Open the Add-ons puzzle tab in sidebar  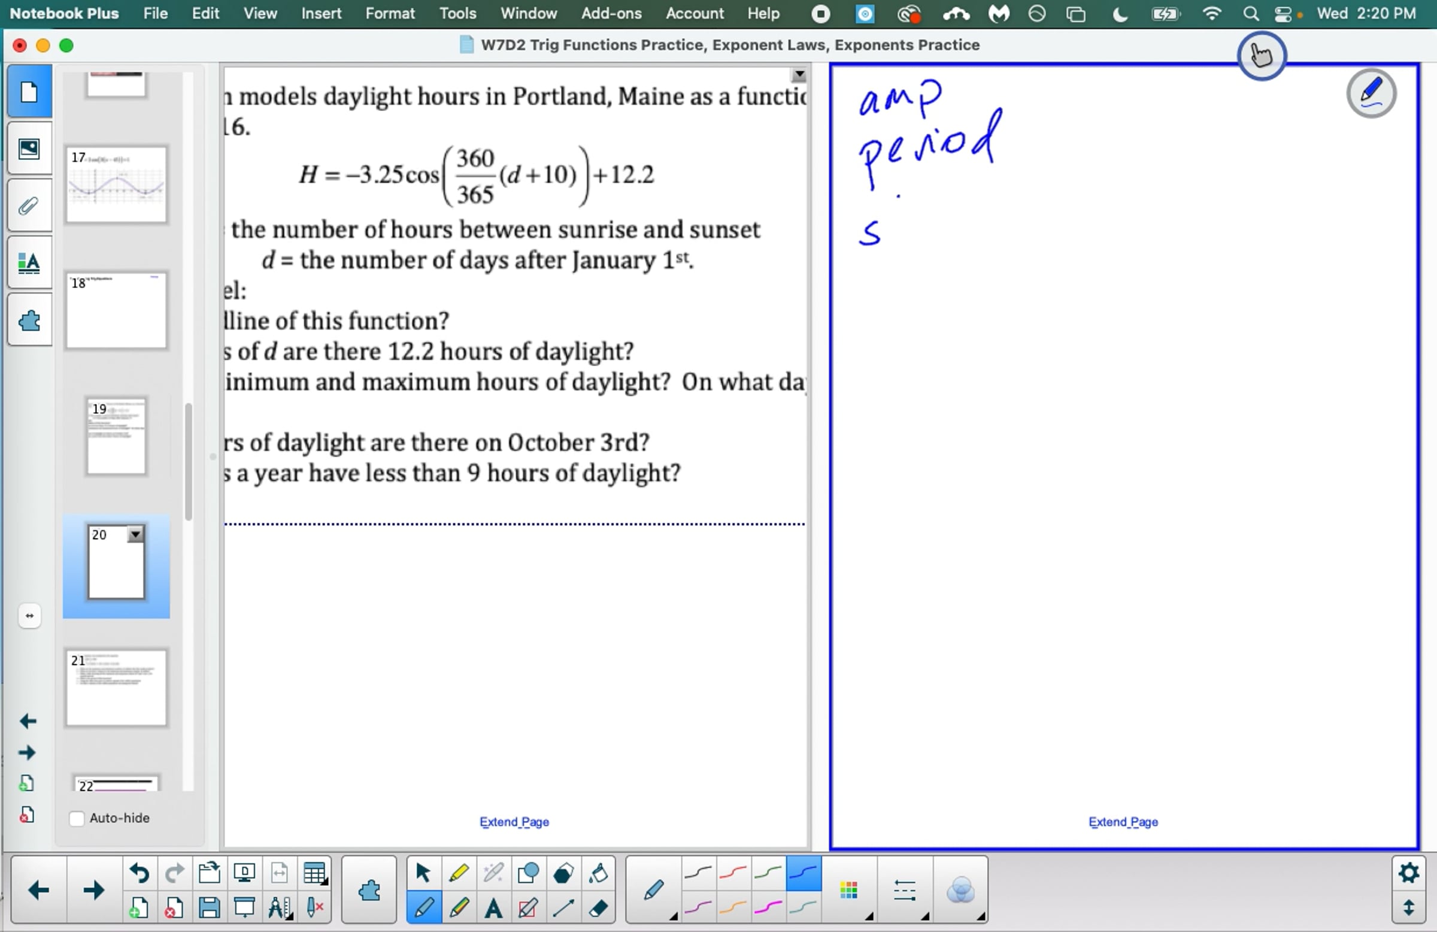pos(29,320)
